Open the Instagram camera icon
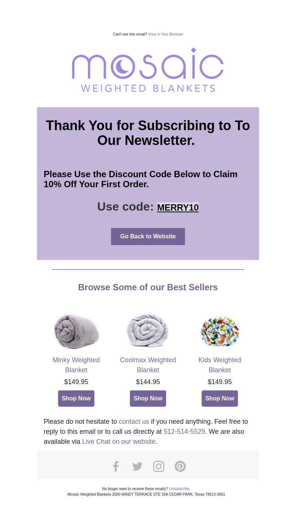296x522 pixels. (159, 466)
